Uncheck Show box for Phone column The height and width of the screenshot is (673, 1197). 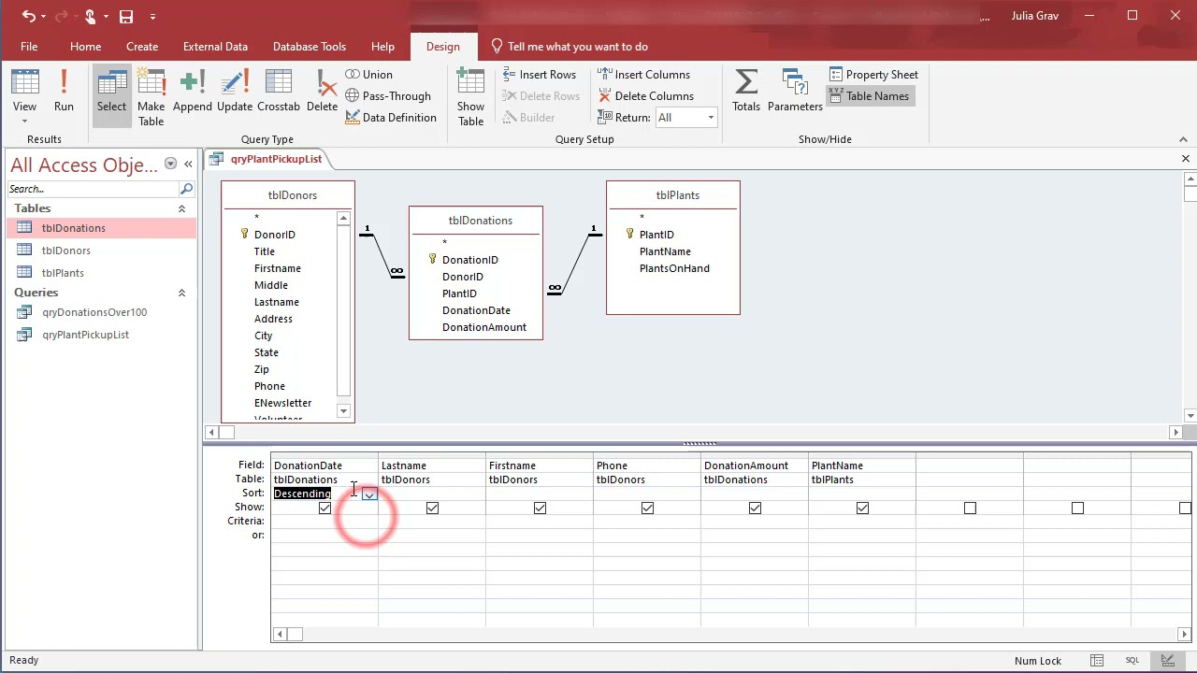[x=647, y=508]
